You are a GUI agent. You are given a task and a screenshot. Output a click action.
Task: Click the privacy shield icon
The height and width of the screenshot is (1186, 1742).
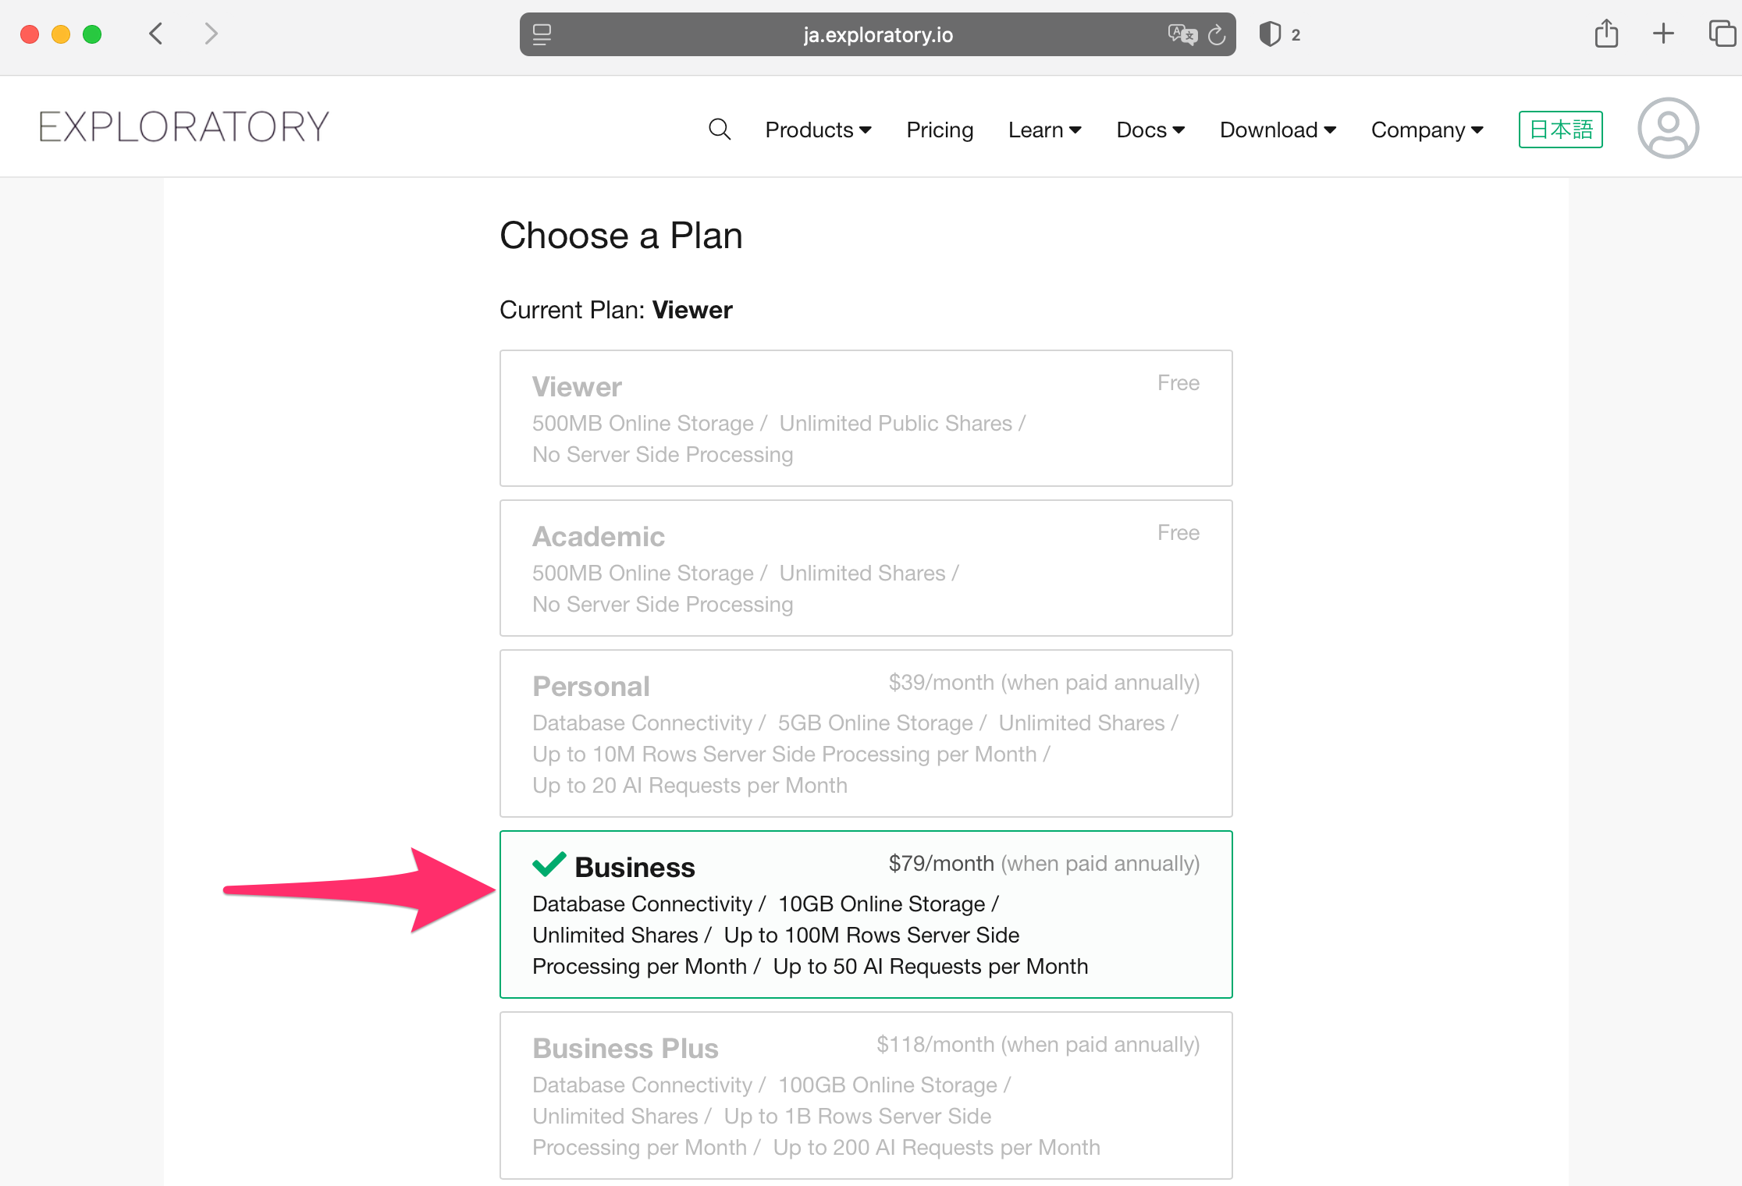(1270, 34)
